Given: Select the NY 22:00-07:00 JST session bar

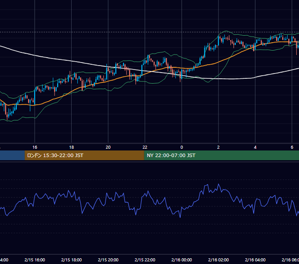Looking at the screenshot, I should 221,155.
